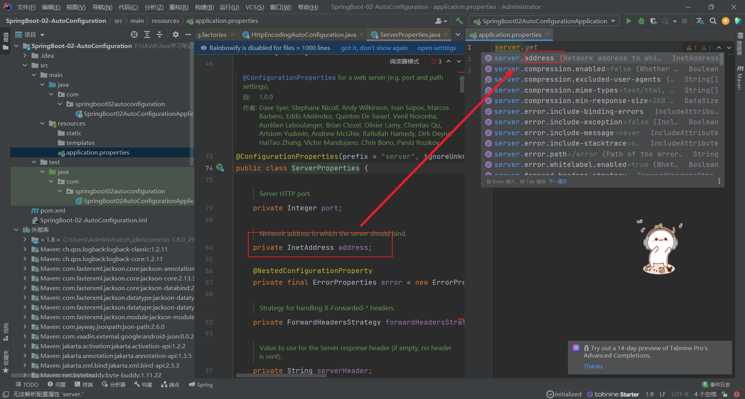Click gutter icon on line 74
This screenshot has width=745, height=399.
220,168
